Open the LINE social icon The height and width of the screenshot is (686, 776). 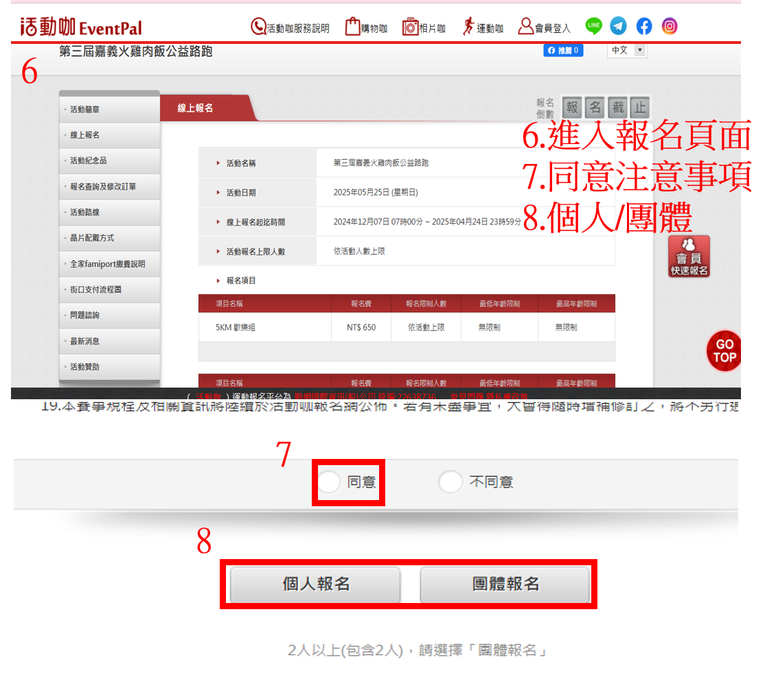pos(593,27)
